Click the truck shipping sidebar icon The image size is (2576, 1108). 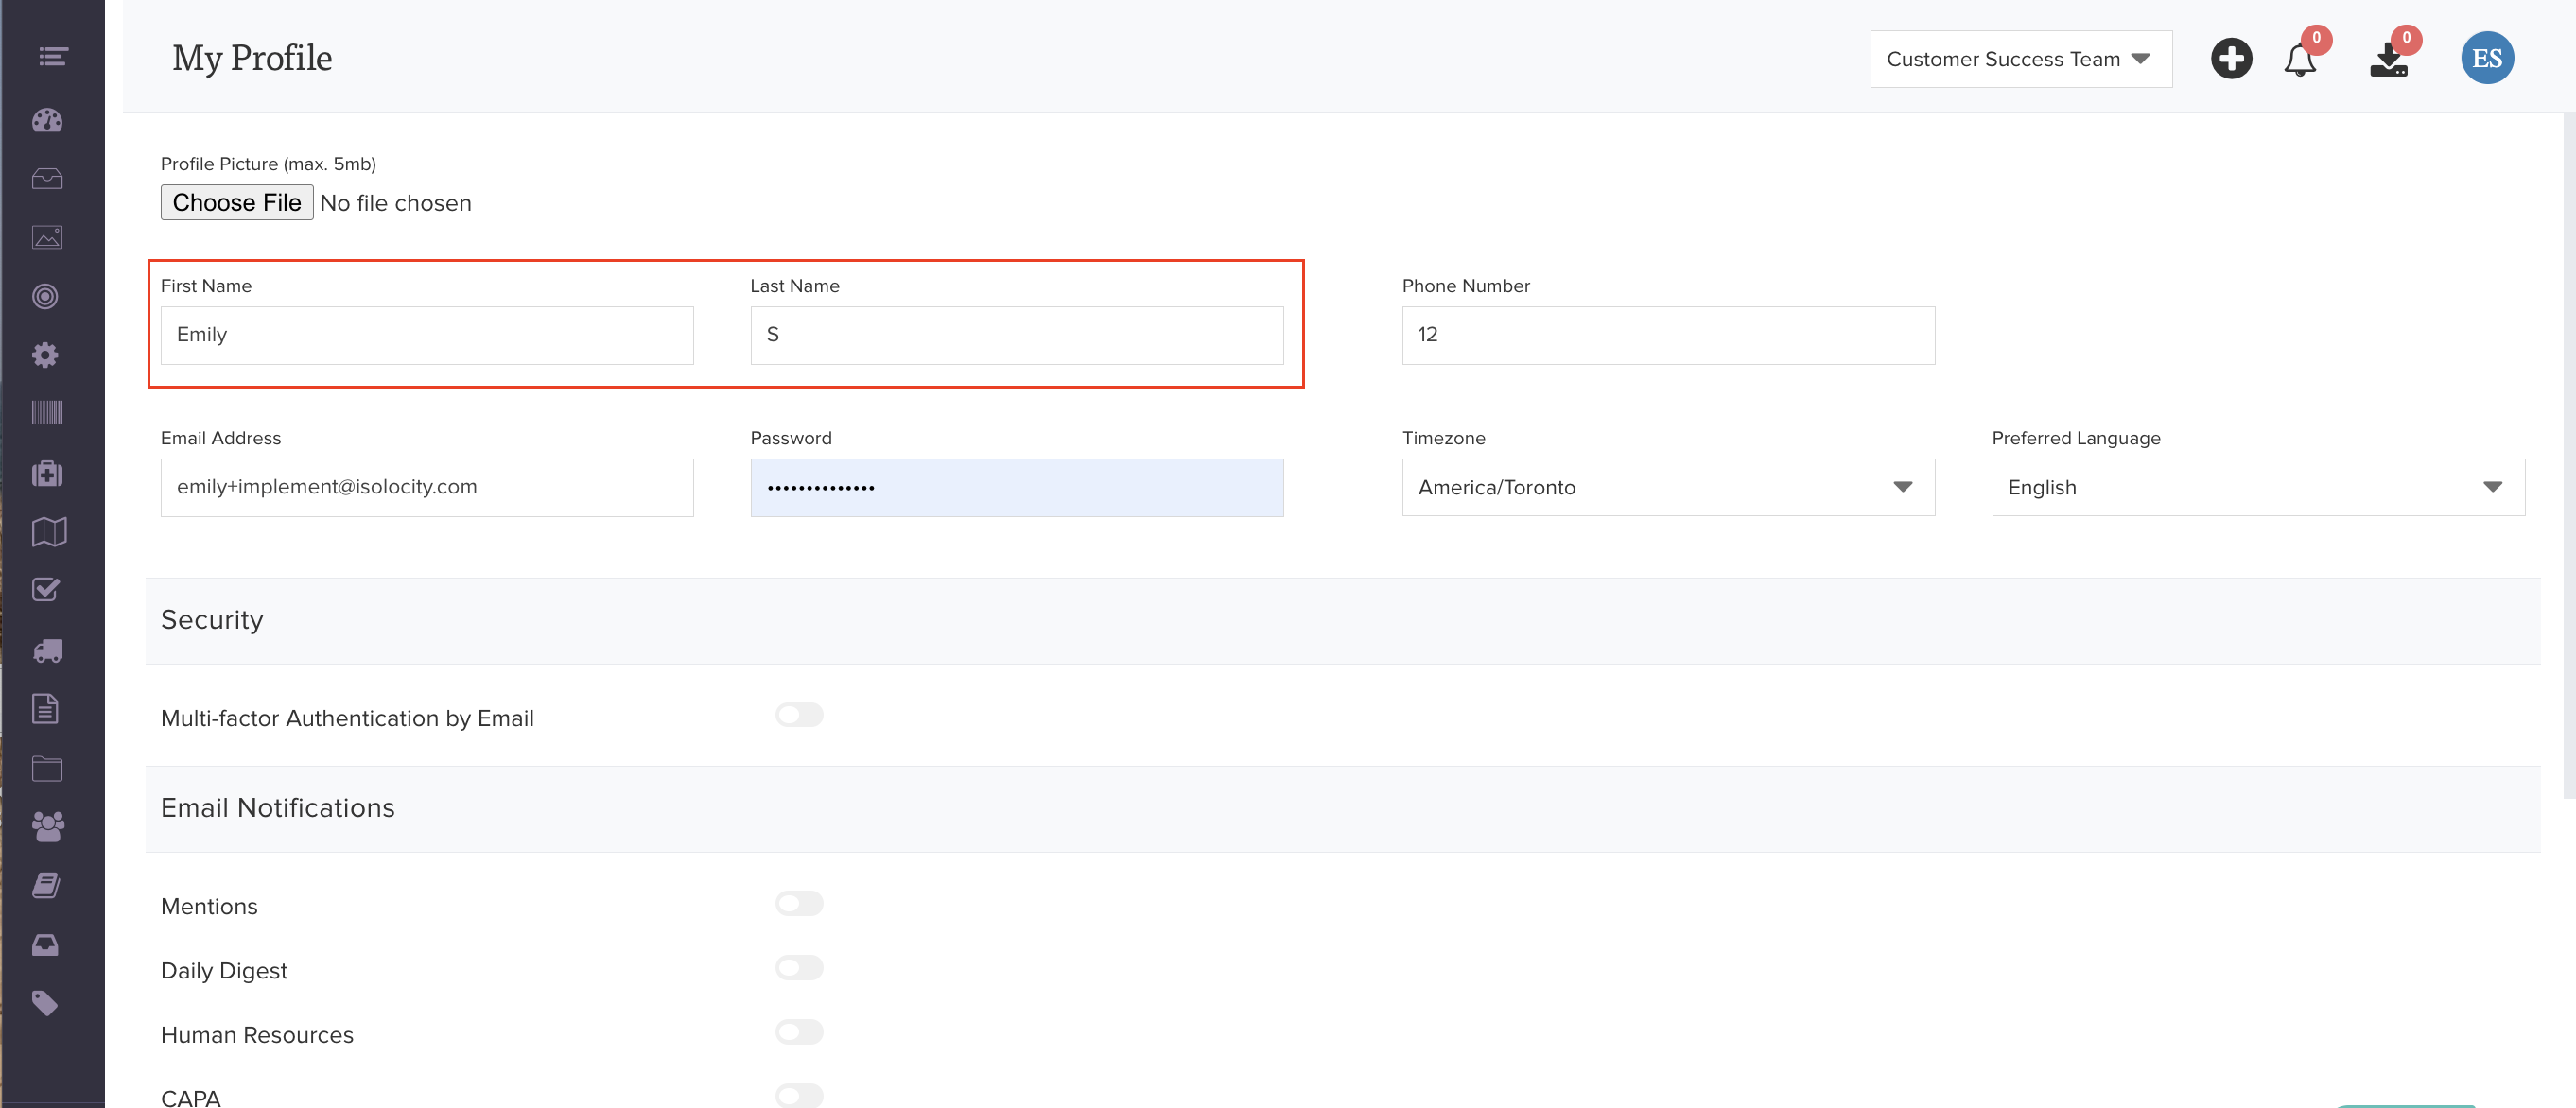click(47, 651)
